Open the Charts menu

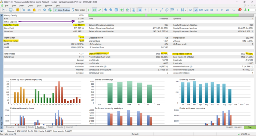tap(30, 5)
